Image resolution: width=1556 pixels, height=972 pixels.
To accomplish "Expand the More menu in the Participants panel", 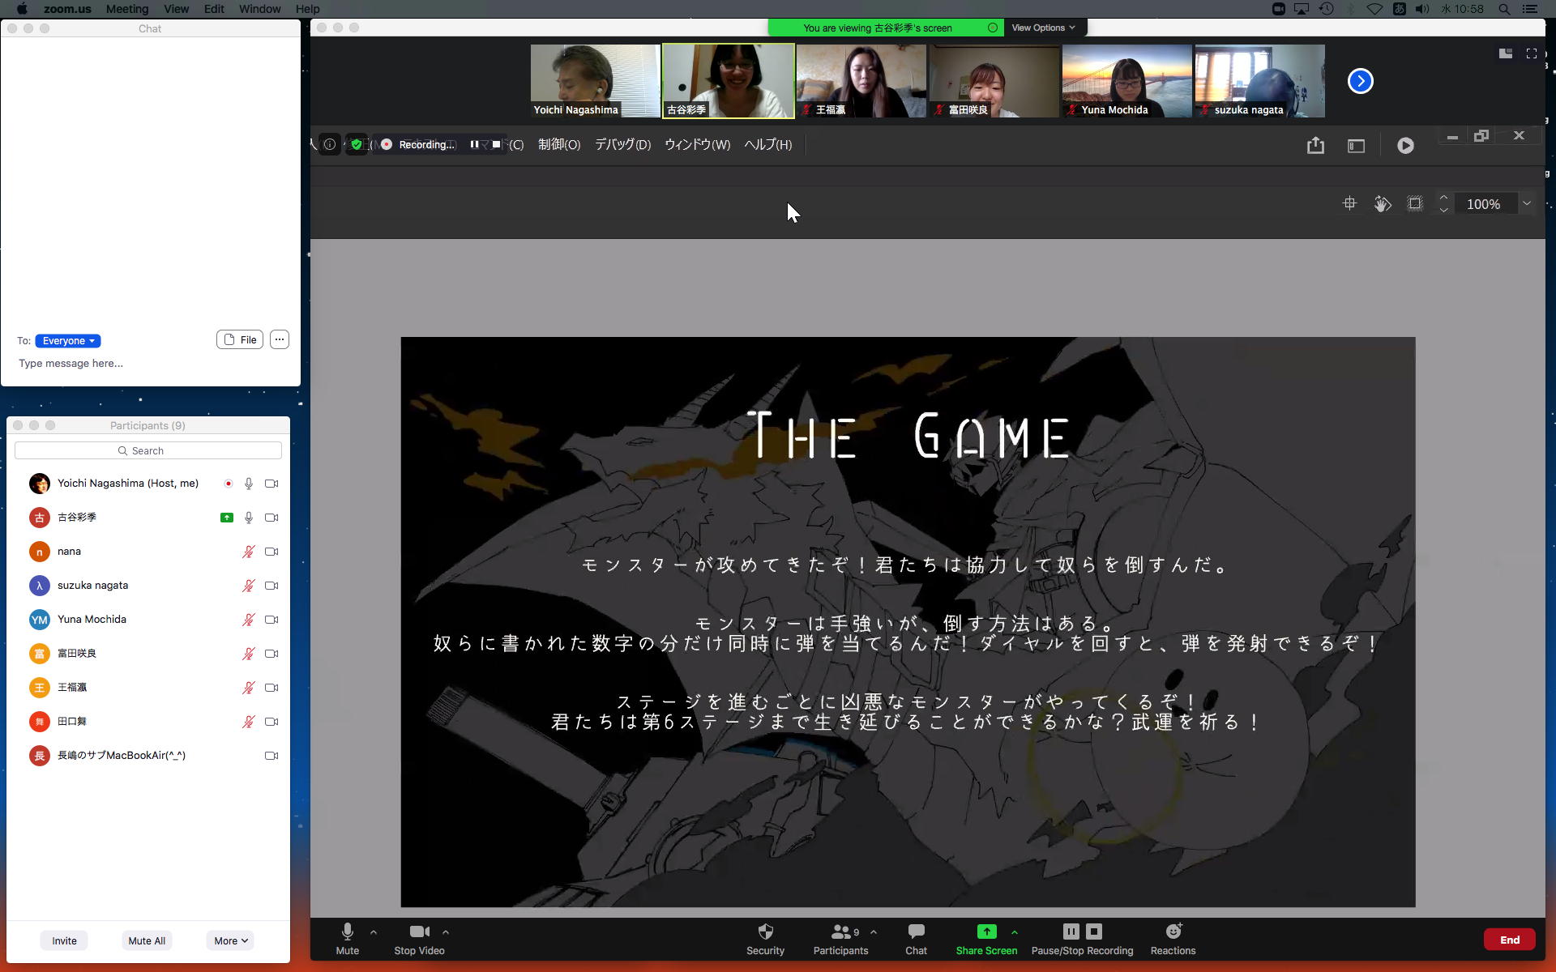I will point(230,940).
